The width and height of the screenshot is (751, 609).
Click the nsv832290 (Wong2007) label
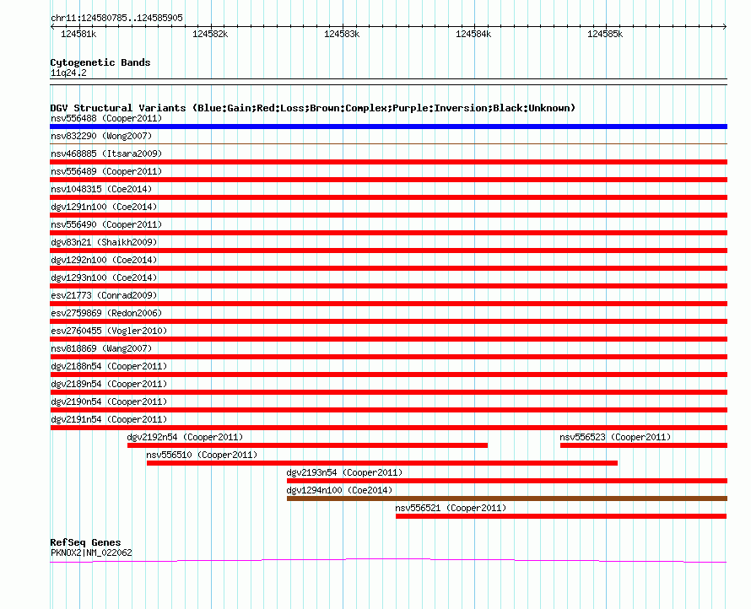tap(101, 136)
